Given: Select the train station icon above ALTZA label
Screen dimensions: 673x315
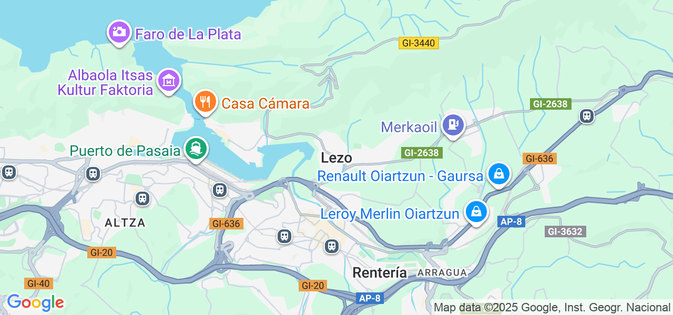Looking at the screenshot, I should point(142,198).
